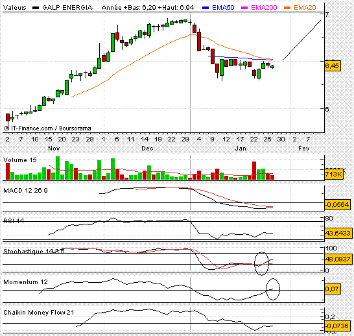This screenshot has width=354, height=336.
Task: Click the 'Dec' month label
Action: click(147, 149)
